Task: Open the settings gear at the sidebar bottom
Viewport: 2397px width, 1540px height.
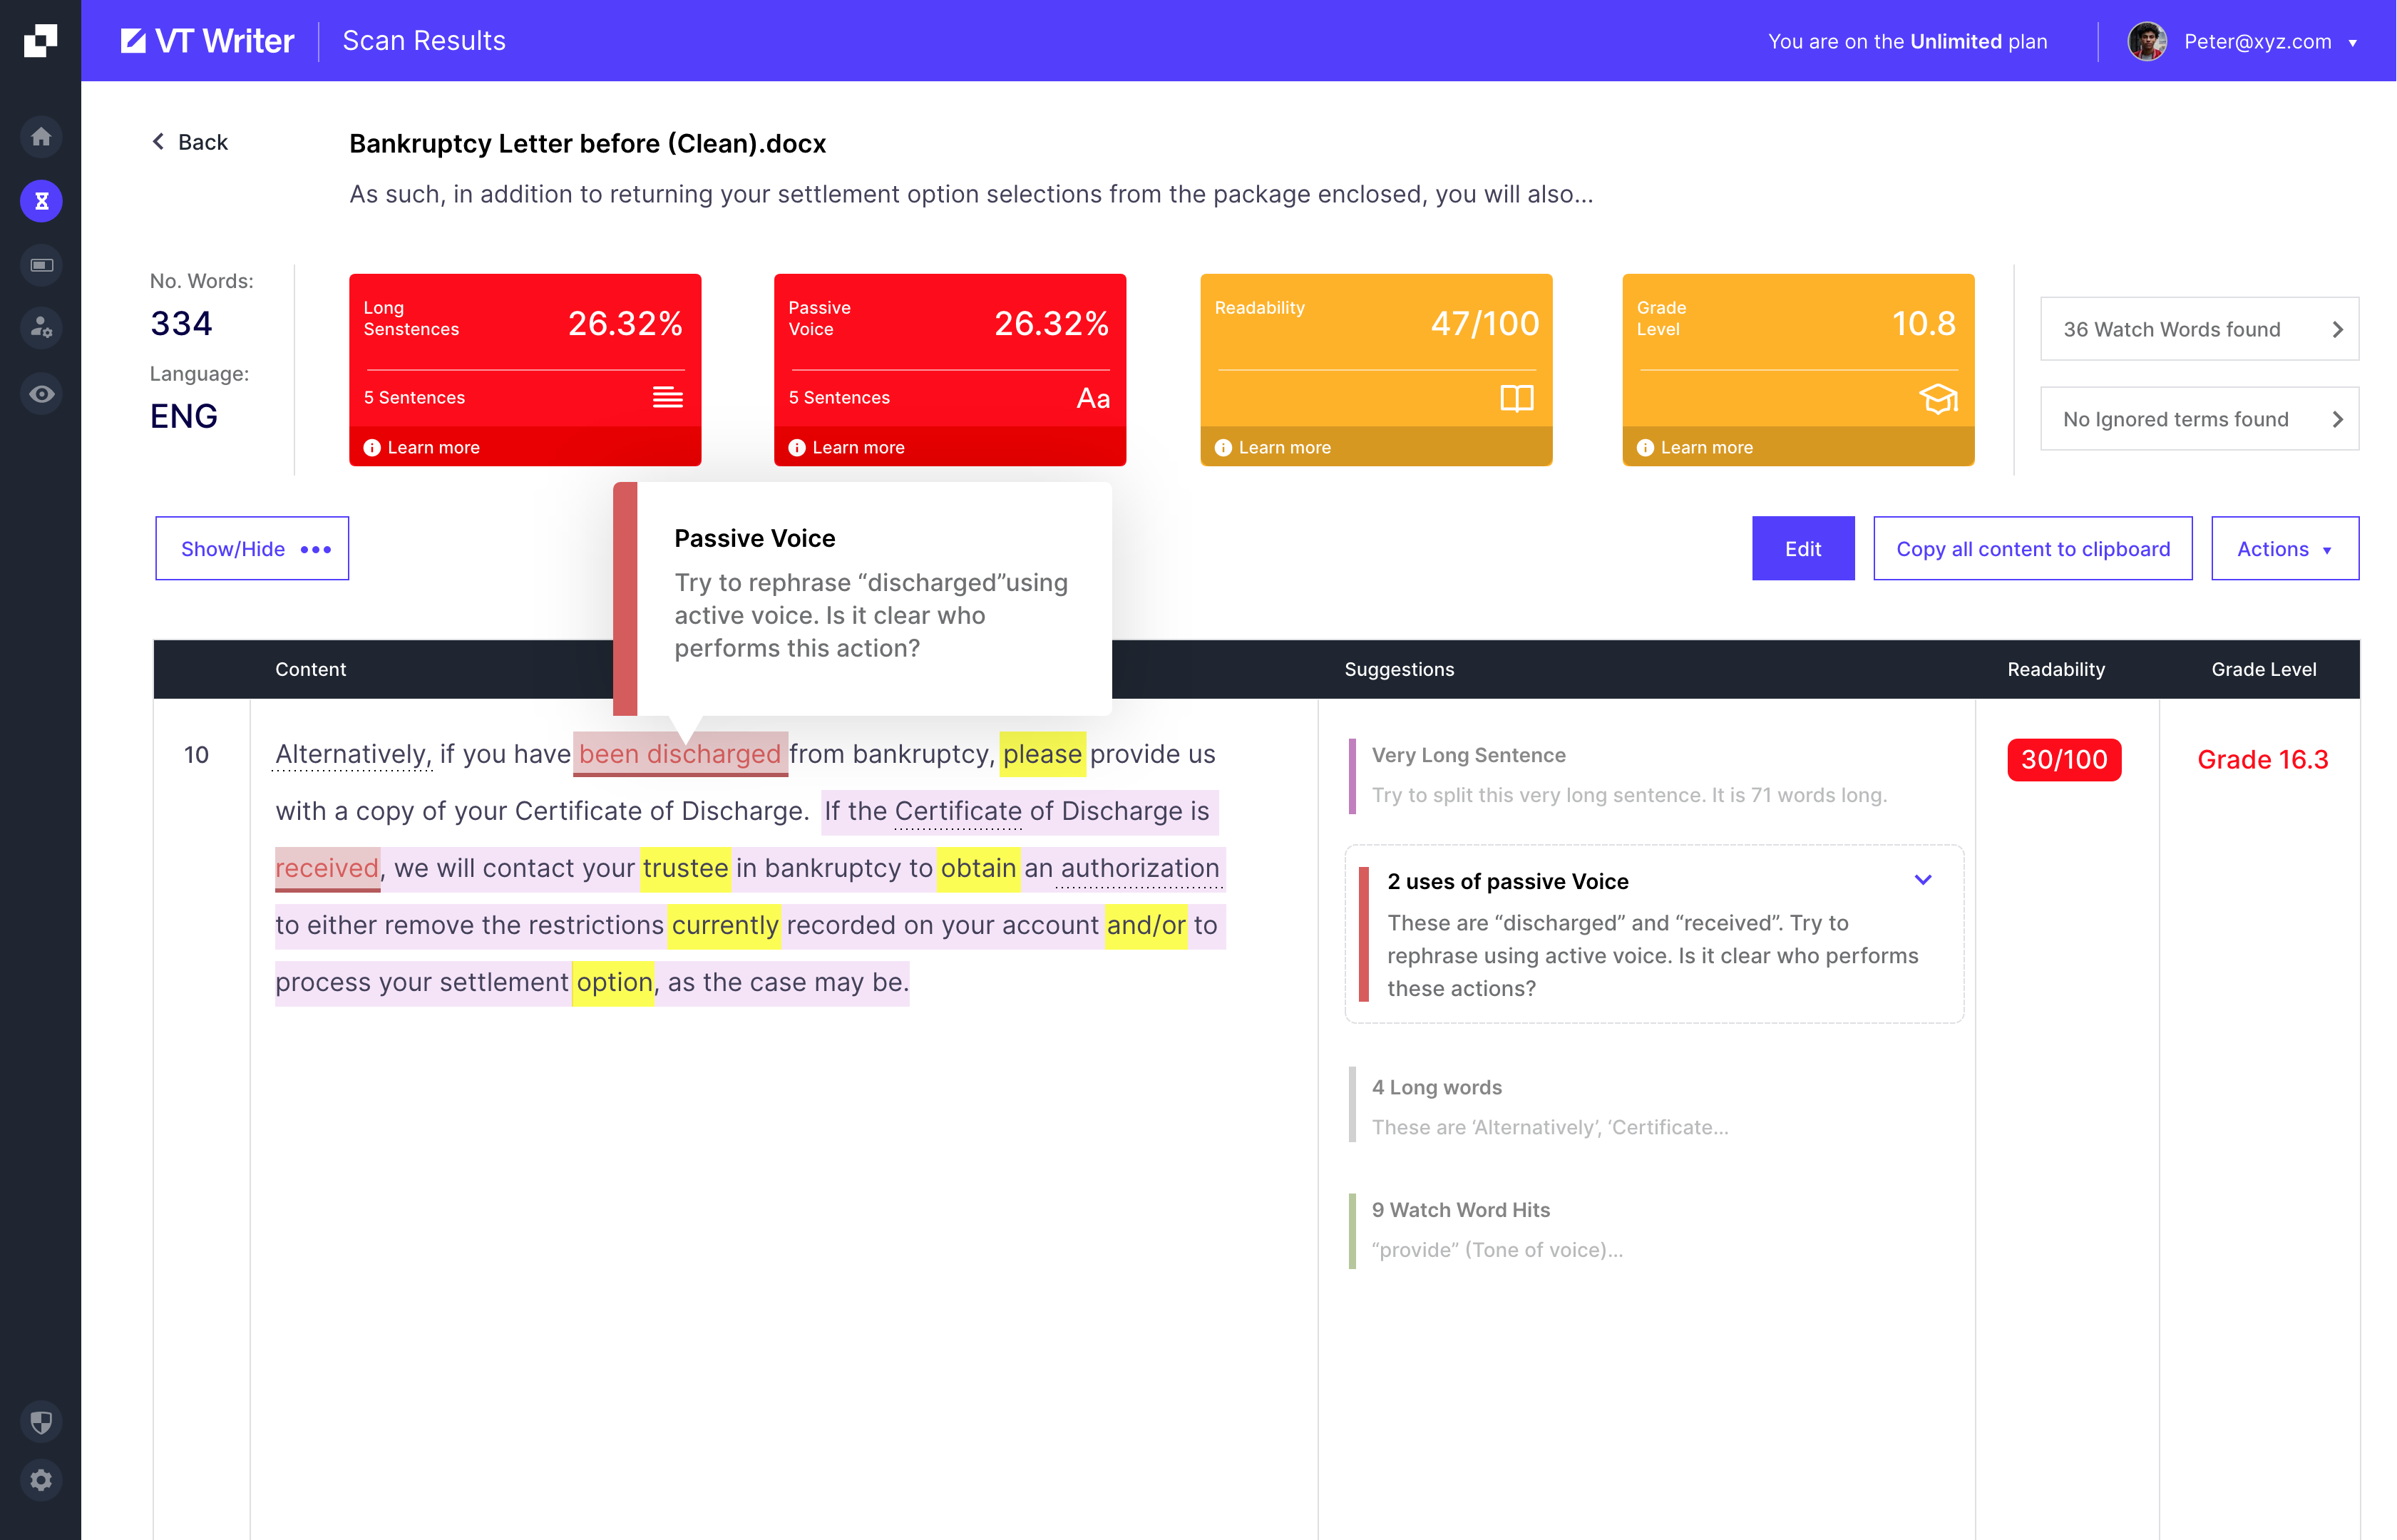Action: pyautogui.click(x=41, y=1480)
